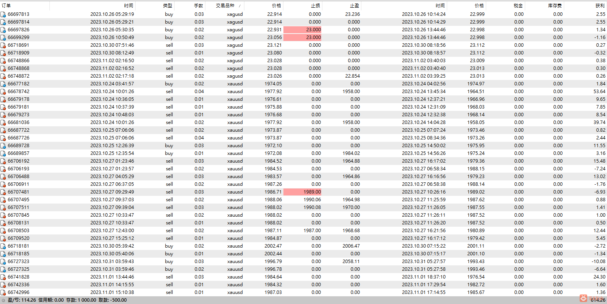Click the profit value 53.64
607x304 pixels.
click(599, 92)
